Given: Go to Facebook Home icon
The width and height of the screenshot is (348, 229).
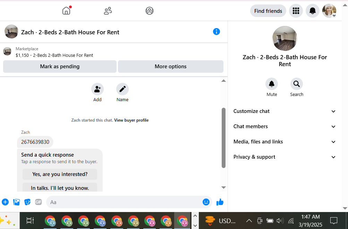Looking at the screenshot, I should coord(66,11).
